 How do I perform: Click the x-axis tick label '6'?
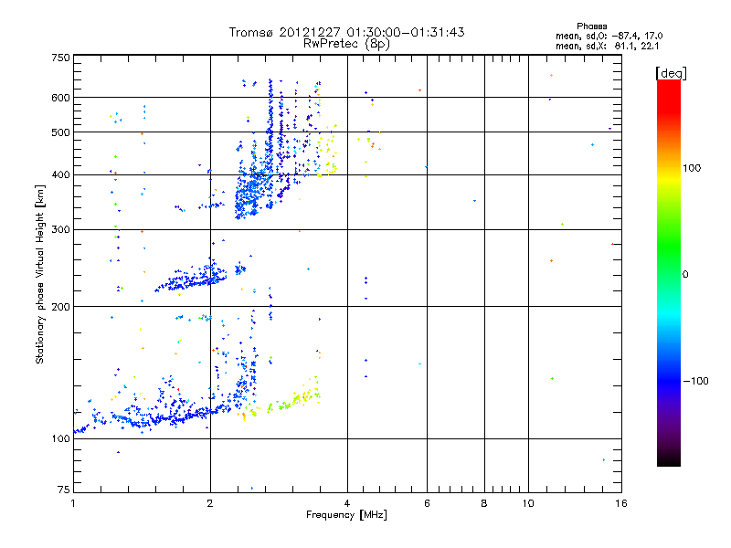[x=427, y=503]
